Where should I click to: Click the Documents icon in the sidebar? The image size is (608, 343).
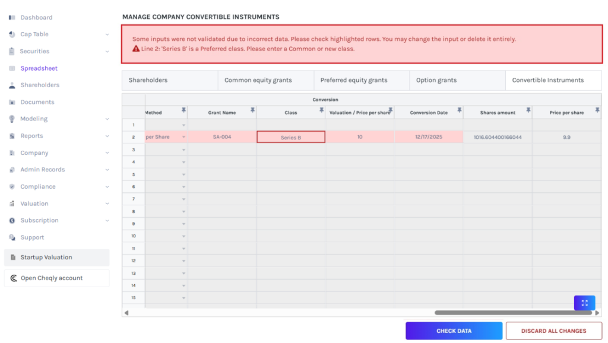pyautogui.click(x=11, y=101)
